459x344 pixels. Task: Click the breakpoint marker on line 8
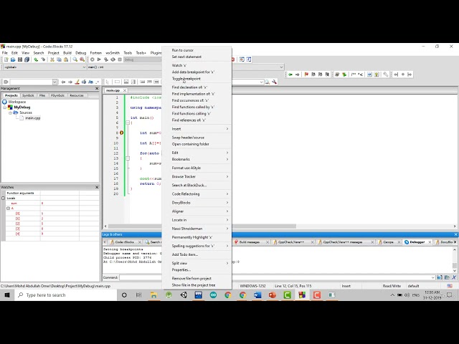tap(121, 133)
